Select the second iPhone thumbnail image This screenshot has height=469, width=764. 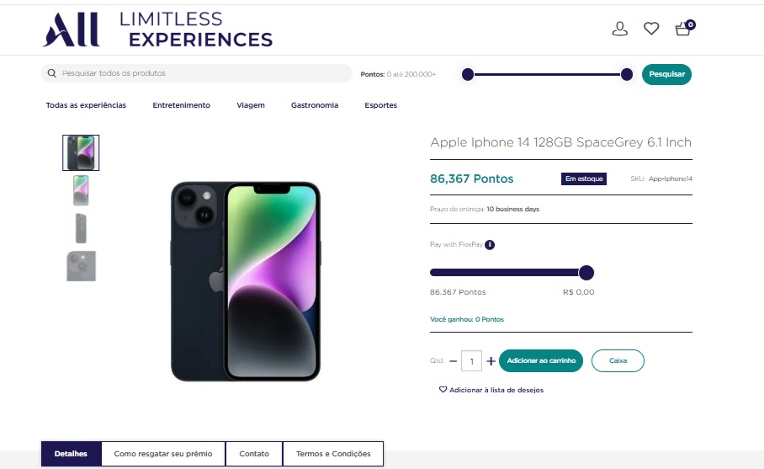point(81,190)
